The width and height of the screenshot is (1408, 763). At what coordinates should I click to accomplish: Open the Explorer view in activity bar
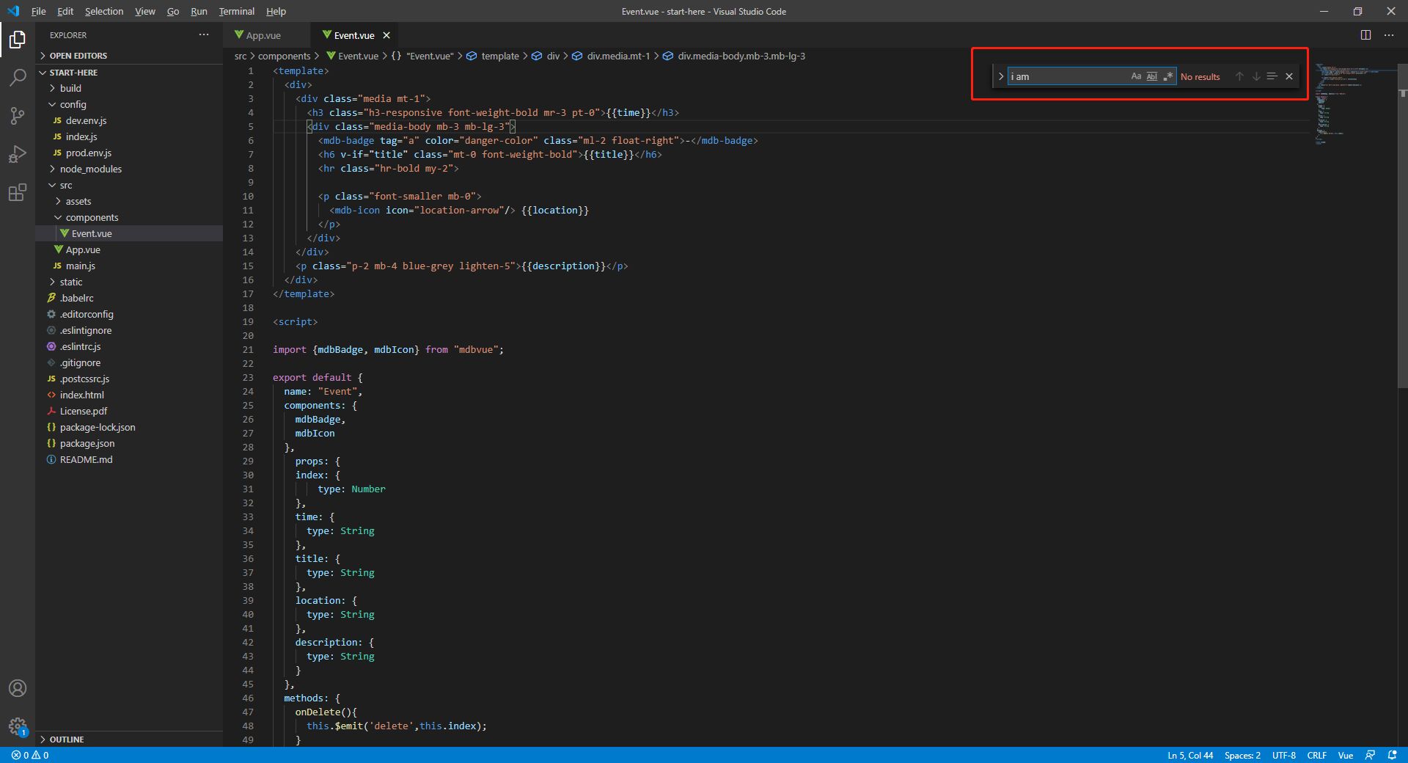18,39
